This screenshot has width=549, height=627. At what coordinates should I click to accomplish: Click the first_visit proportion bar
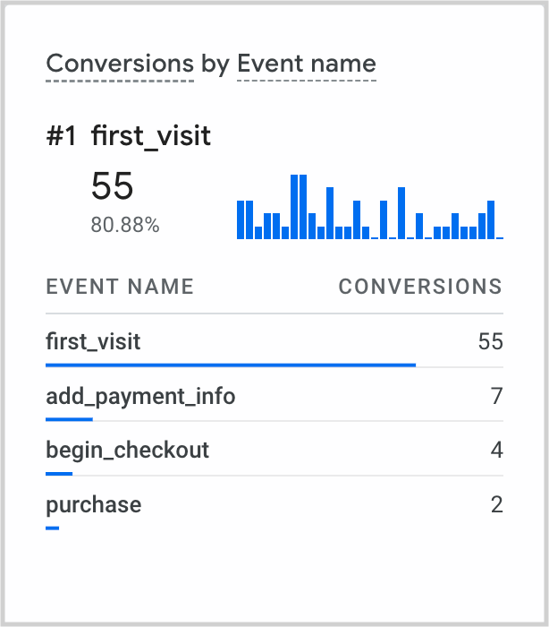pyautogui.click(x=231, y=365)
